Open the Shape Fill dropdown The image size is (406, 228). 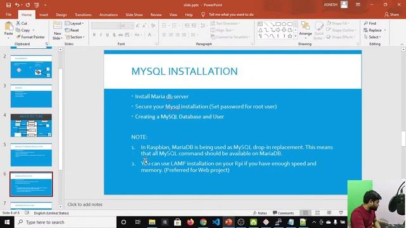(337, 23)
